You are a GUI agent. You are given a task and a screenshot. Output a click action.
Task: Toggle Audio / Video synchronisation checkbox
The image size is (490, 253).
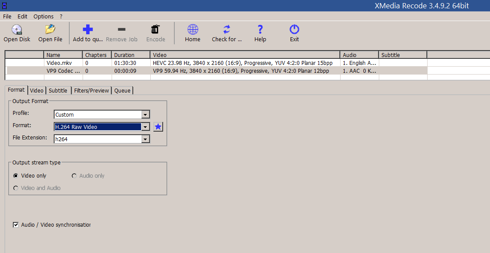coord(16,224)
